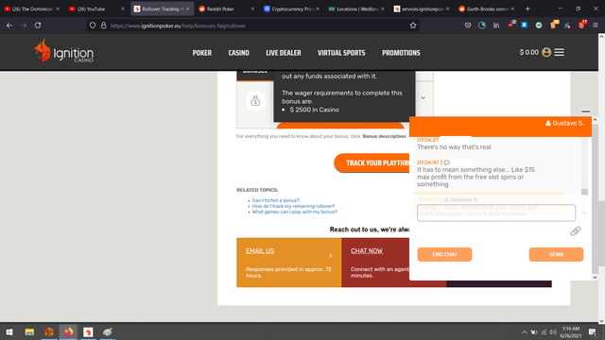Switch to the Cryptocurrency Prices tab
This screenshot has width=605, height=340.
pos(291,8)
